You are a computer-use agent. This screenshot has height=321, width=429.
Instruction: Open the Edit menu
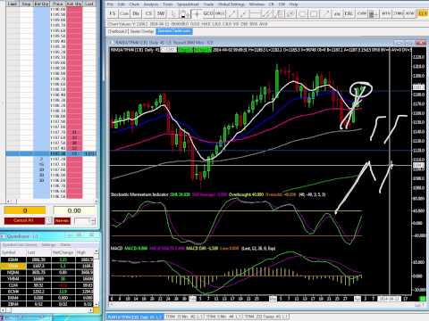(122, 4)
